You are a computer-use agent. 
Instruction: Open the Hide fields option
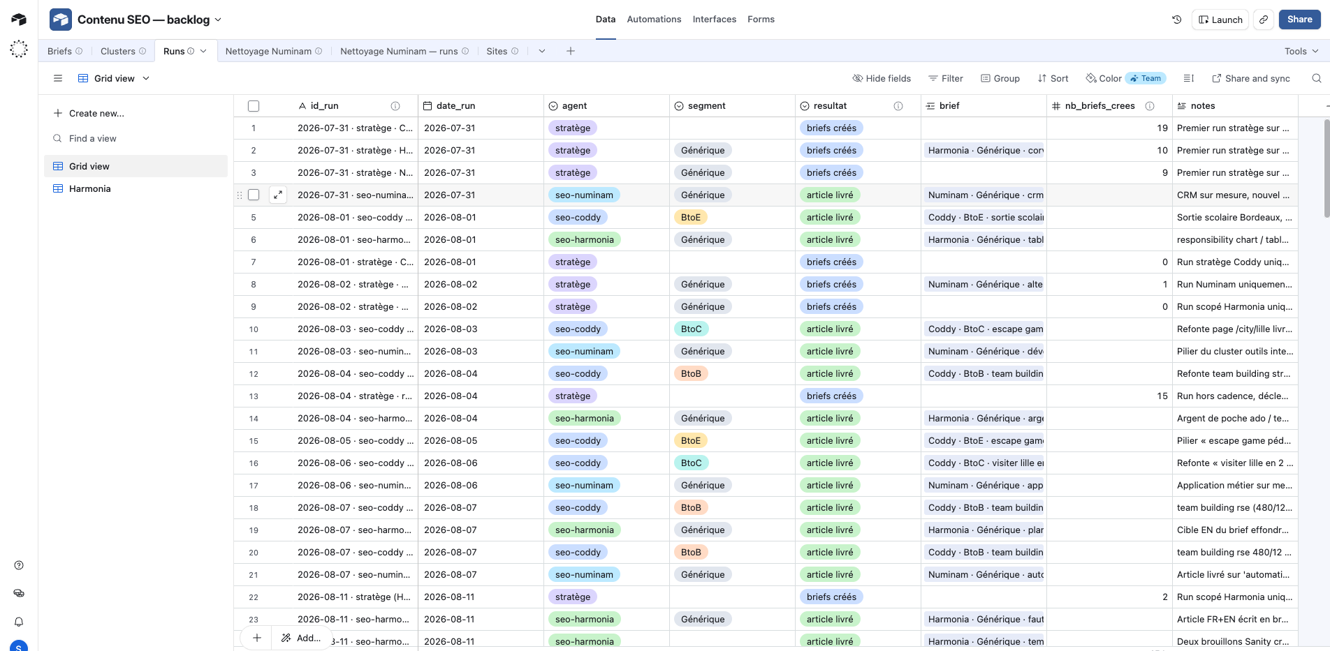(882, 78)
